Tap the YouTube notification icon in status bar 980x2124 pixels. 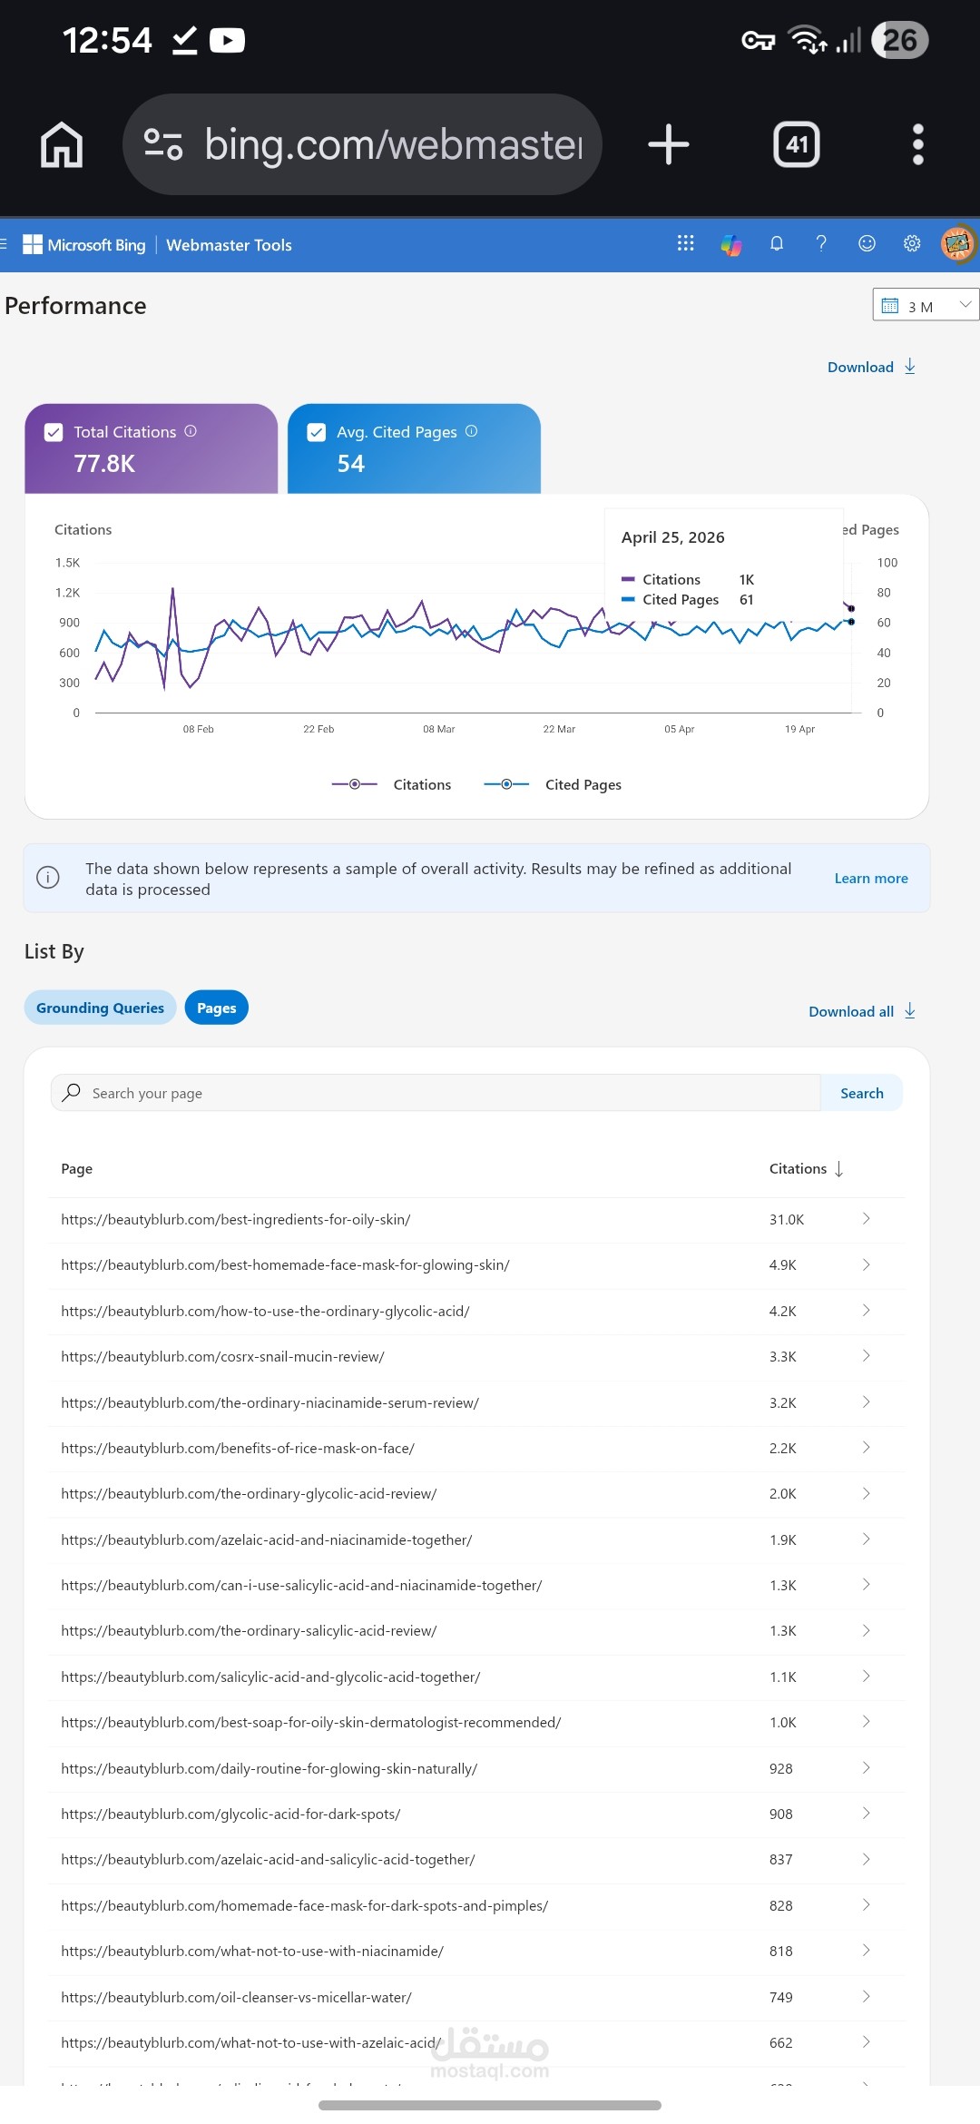coord(227,41)
